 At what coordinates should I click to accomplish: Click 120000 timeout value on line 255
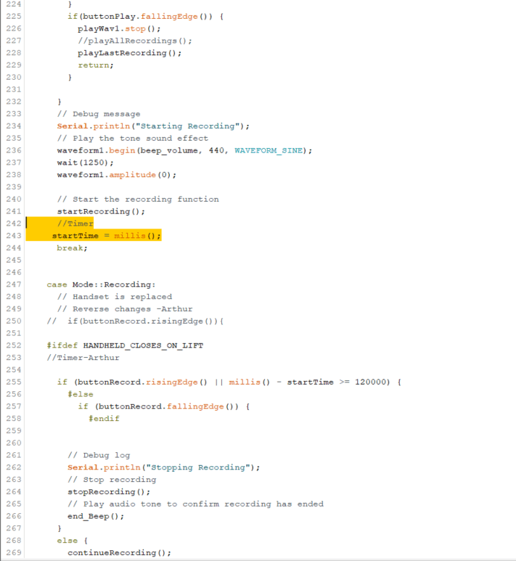370,382
